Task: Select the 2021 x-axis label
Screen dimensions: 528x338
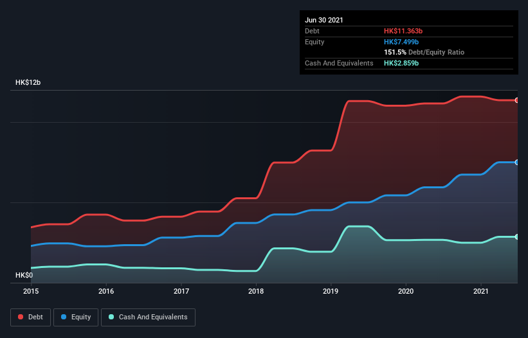Action: point(481,291)
